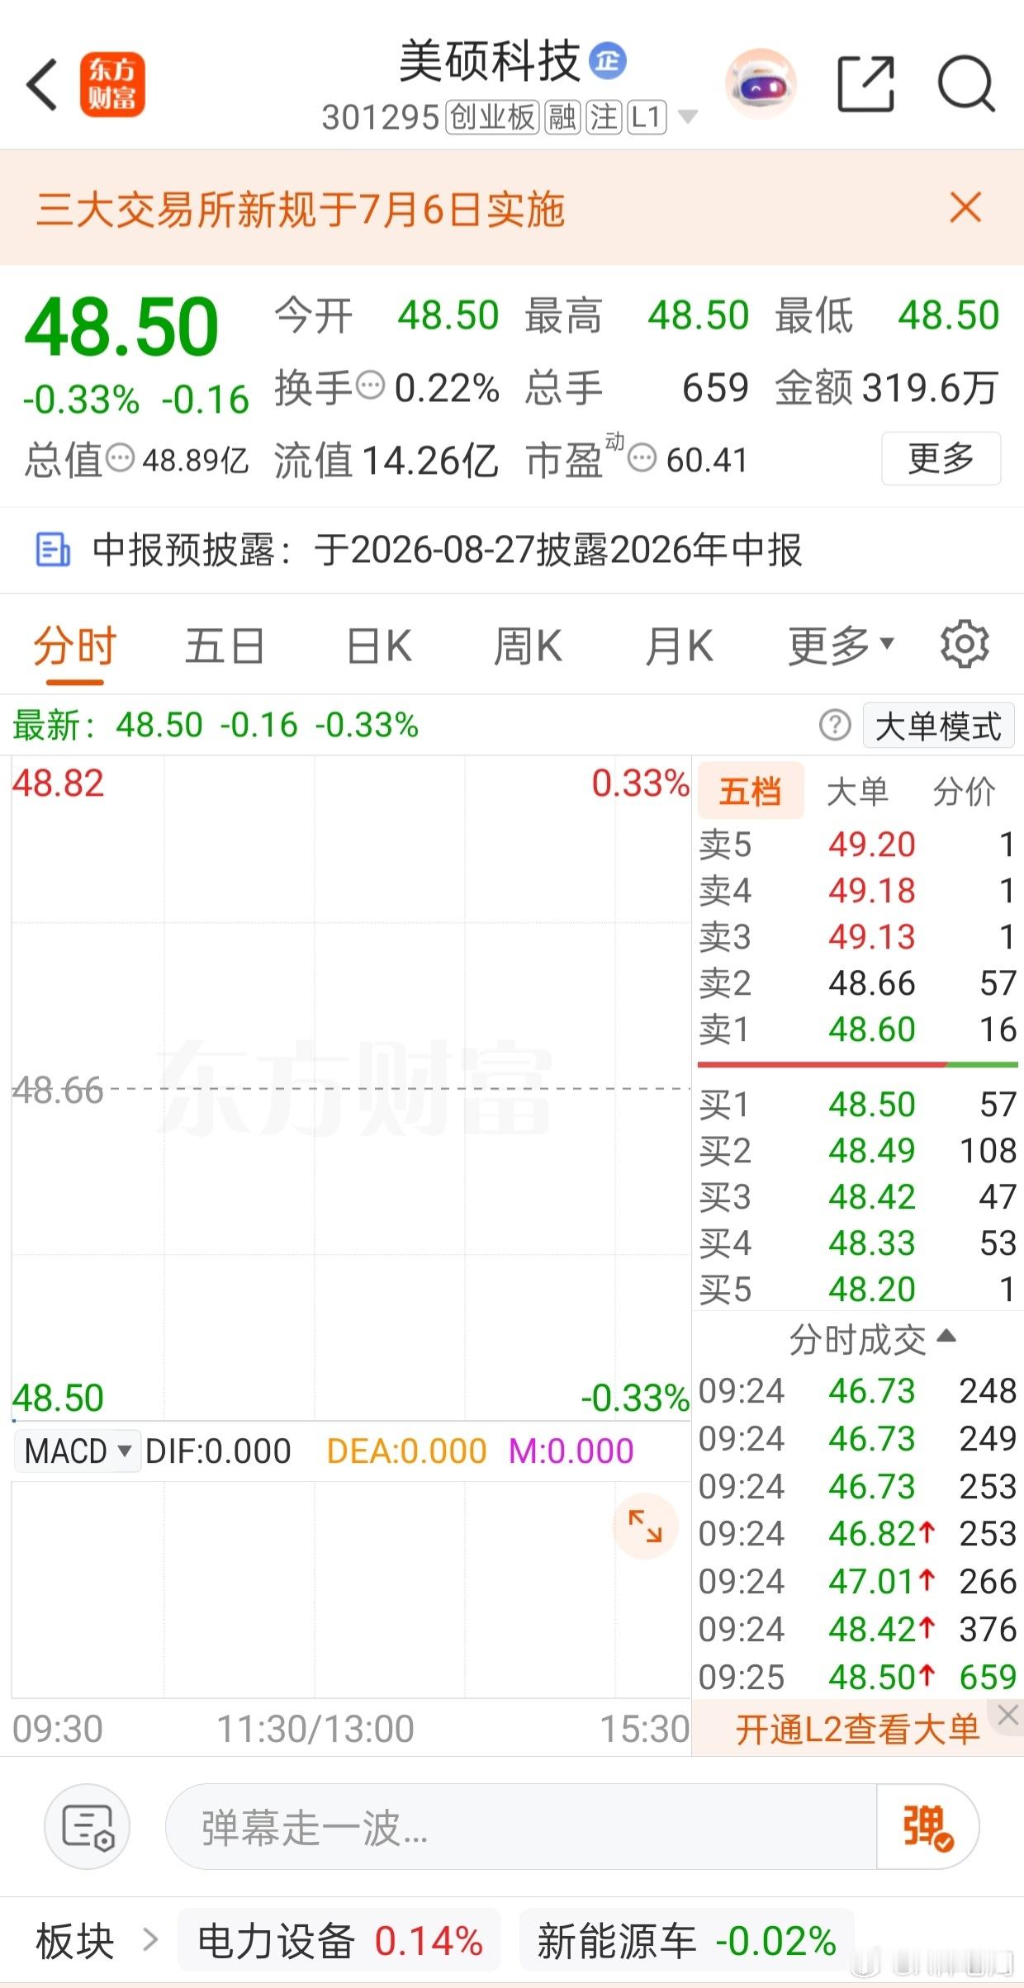Tap the 板块 label
The height and width of the screenshot is (1988, 1024).
[x=74, y=1940]
